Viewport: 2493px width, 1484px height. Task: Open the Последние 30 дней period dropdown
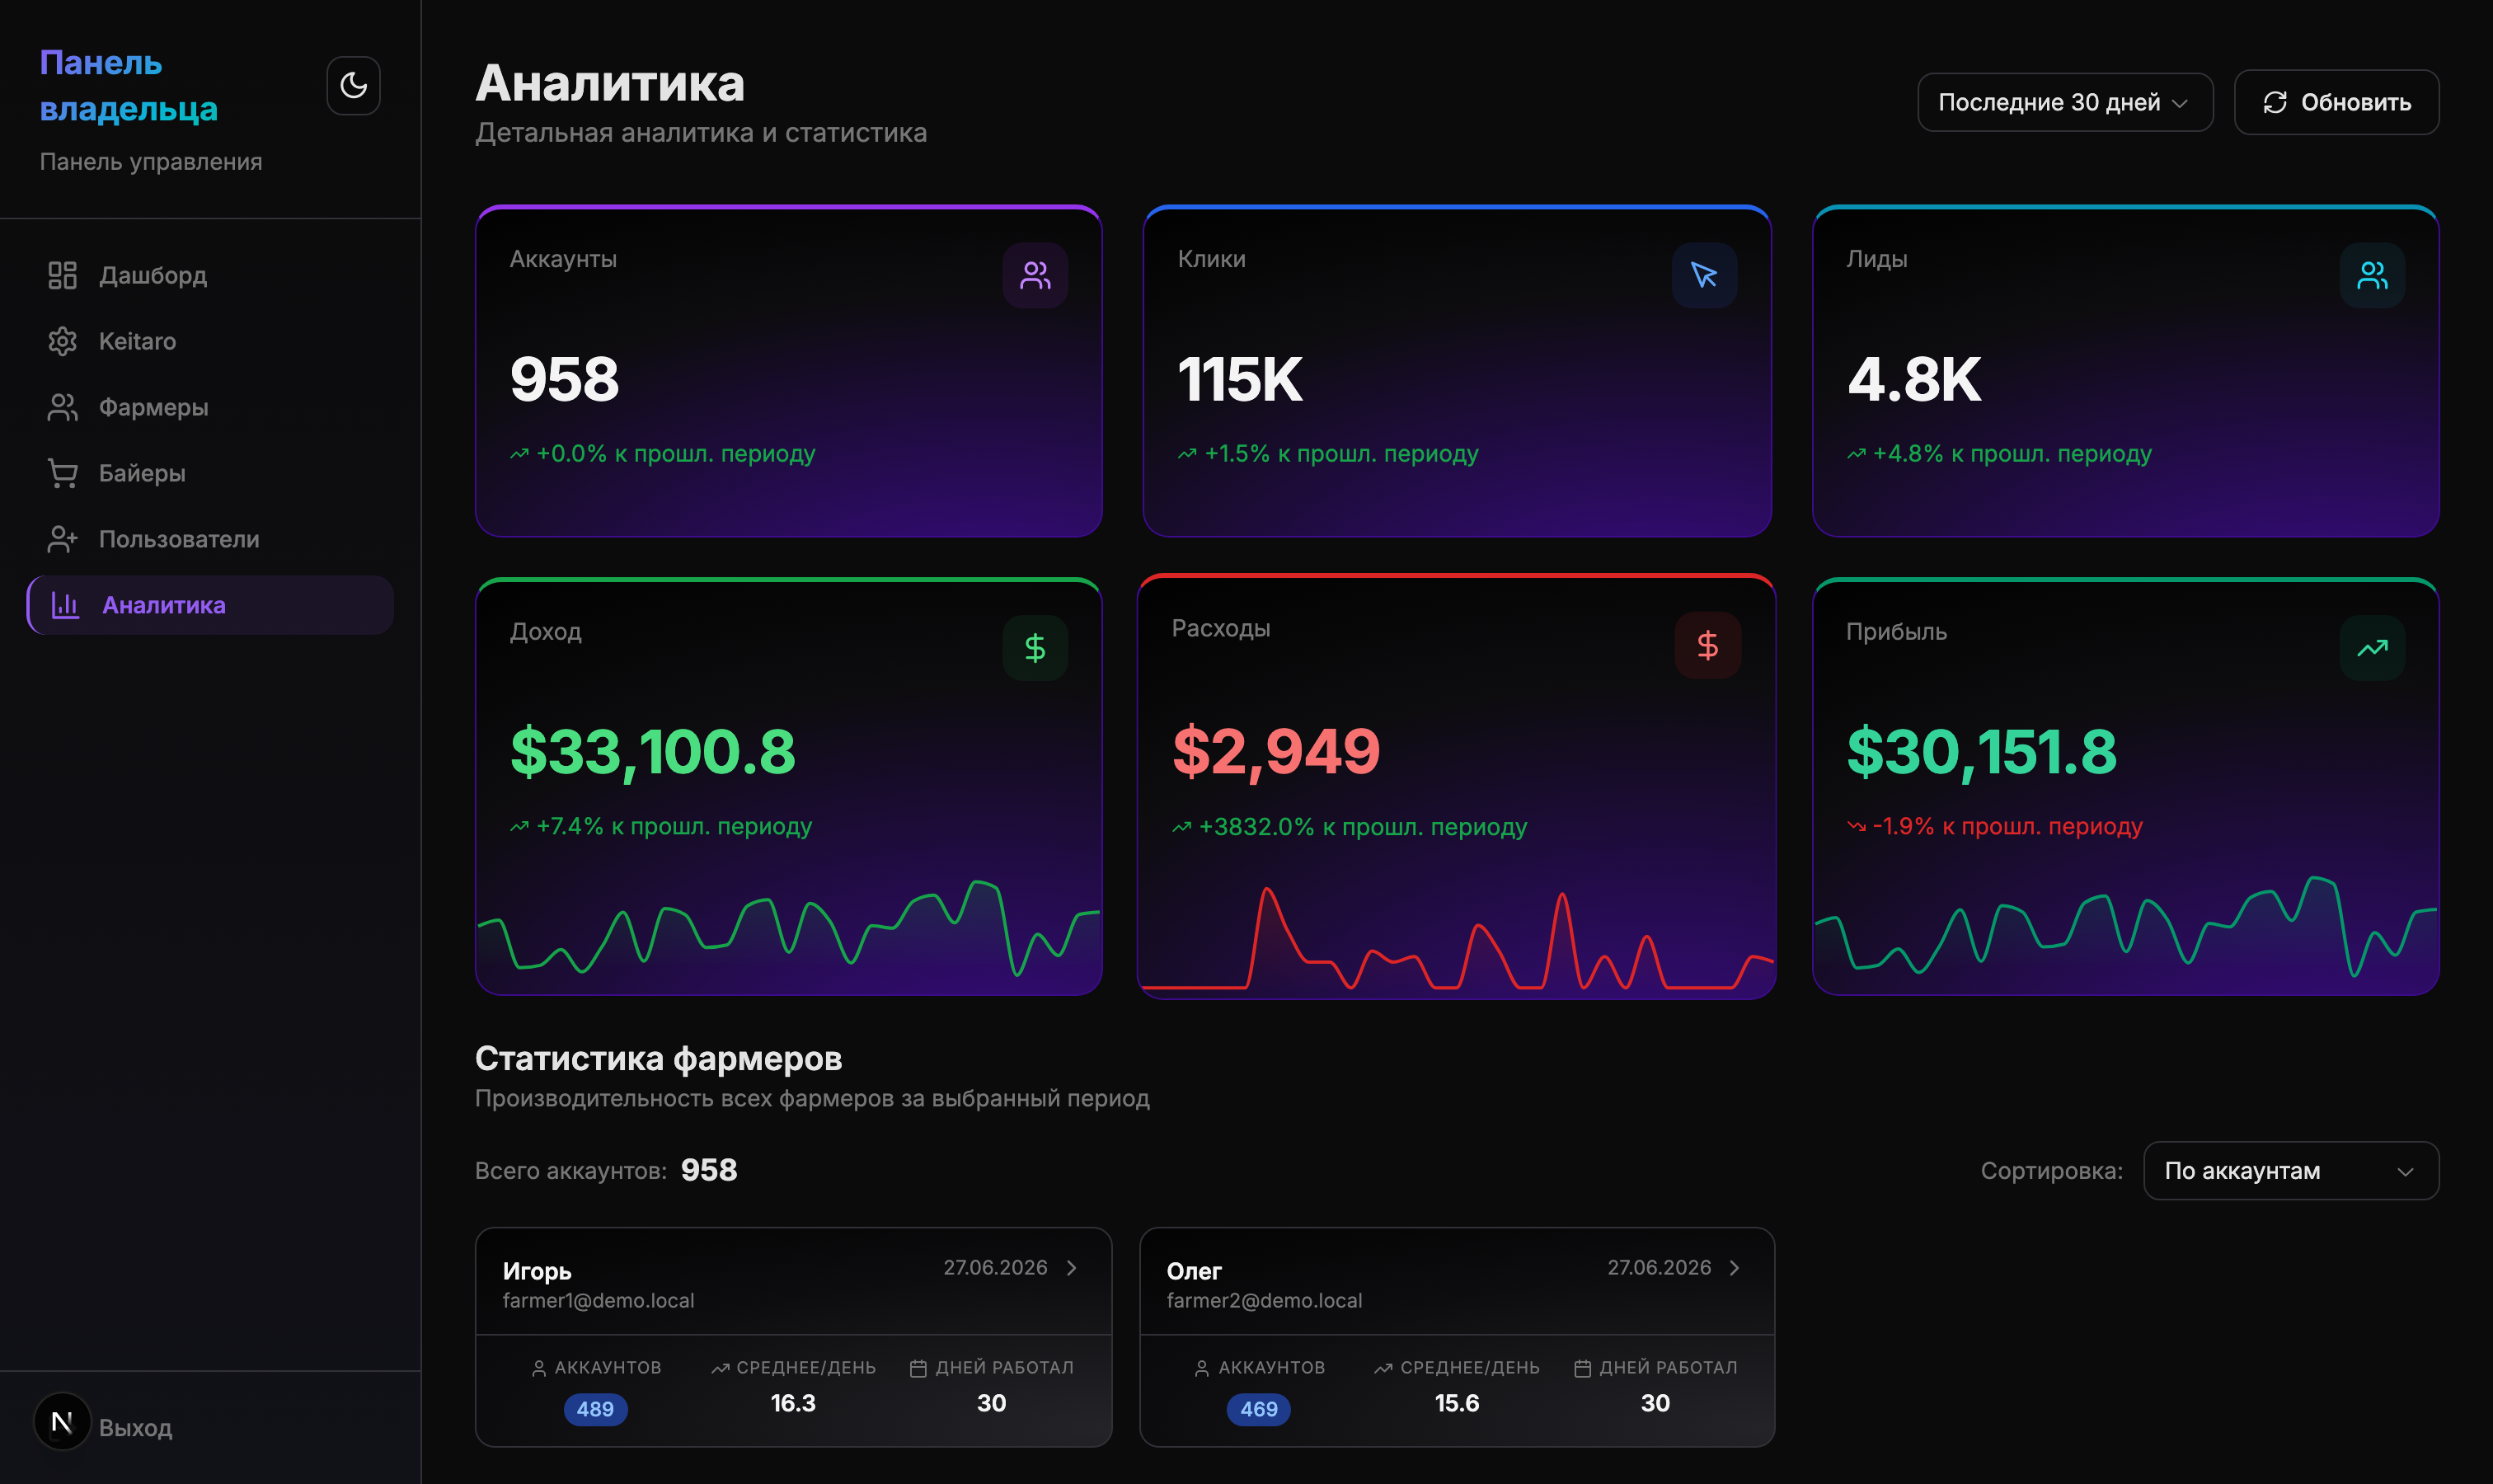pyautogui.click(x=2065, y=102)
